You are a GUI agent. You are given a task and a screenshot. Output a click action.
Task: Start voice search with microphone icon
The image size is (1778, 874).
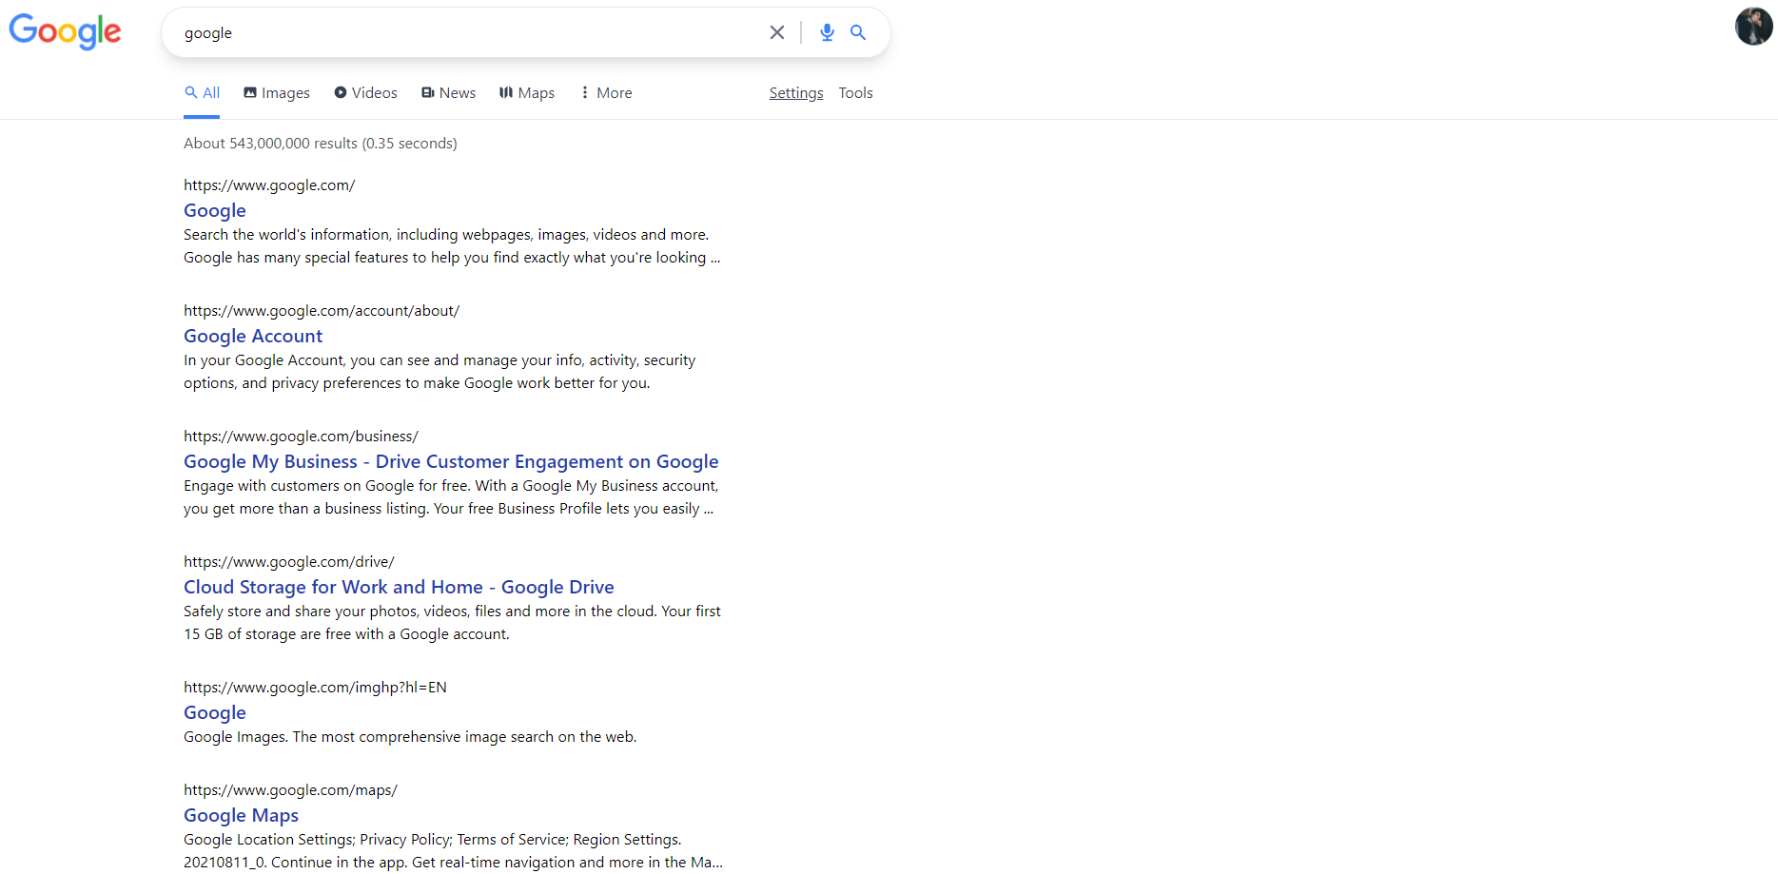[827, 32]
